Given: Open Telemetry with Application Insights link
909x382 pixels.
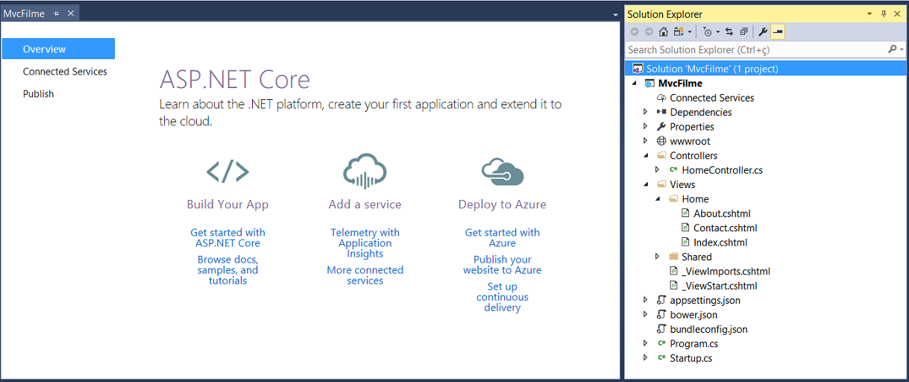Looking at the screenshot, I should point(365,243).
